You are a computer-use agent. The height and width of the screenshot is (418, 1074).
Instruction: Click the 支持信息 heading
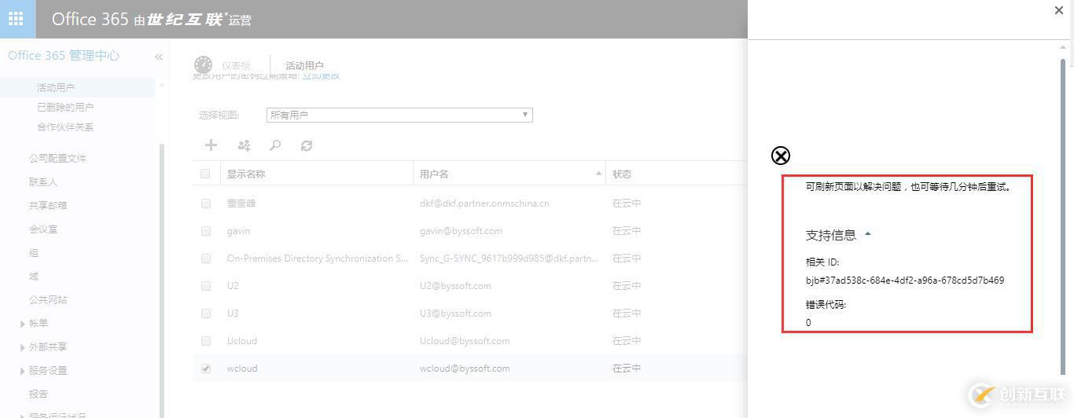[831, 235]
